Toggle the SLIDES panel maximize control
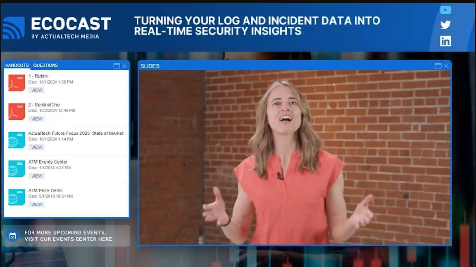Screen dimensions: 476x267 [437, 66]
